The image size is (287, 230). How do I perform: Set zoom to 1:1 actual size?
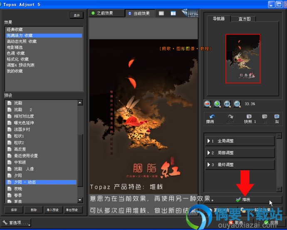pos(237,104)
